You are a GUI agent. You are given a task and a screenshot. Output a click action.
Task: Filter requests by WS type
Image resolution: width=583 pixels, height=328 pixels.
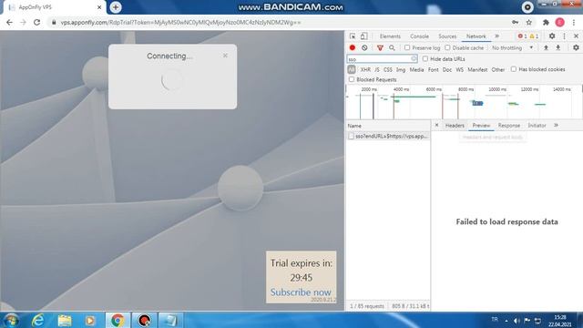(459, 69)
